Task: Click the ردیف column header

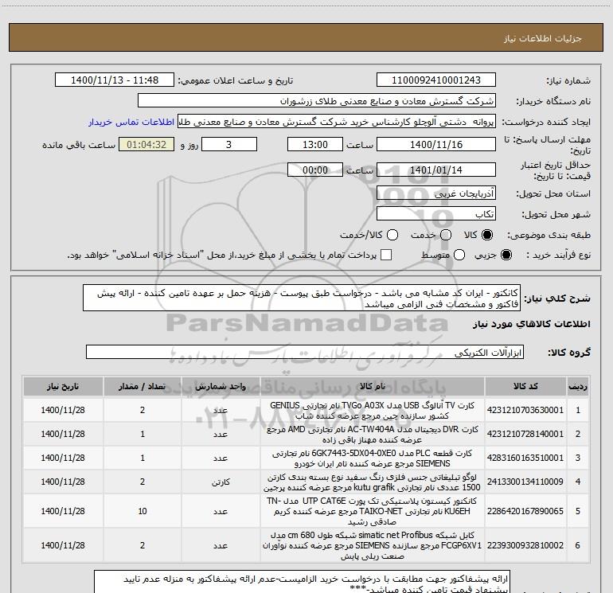Action: coord(578,386)
